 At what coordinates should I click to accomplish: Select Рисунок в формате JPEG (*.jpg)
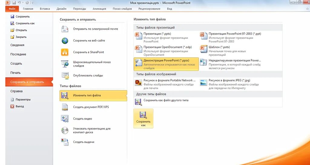[x=231, y=84]
